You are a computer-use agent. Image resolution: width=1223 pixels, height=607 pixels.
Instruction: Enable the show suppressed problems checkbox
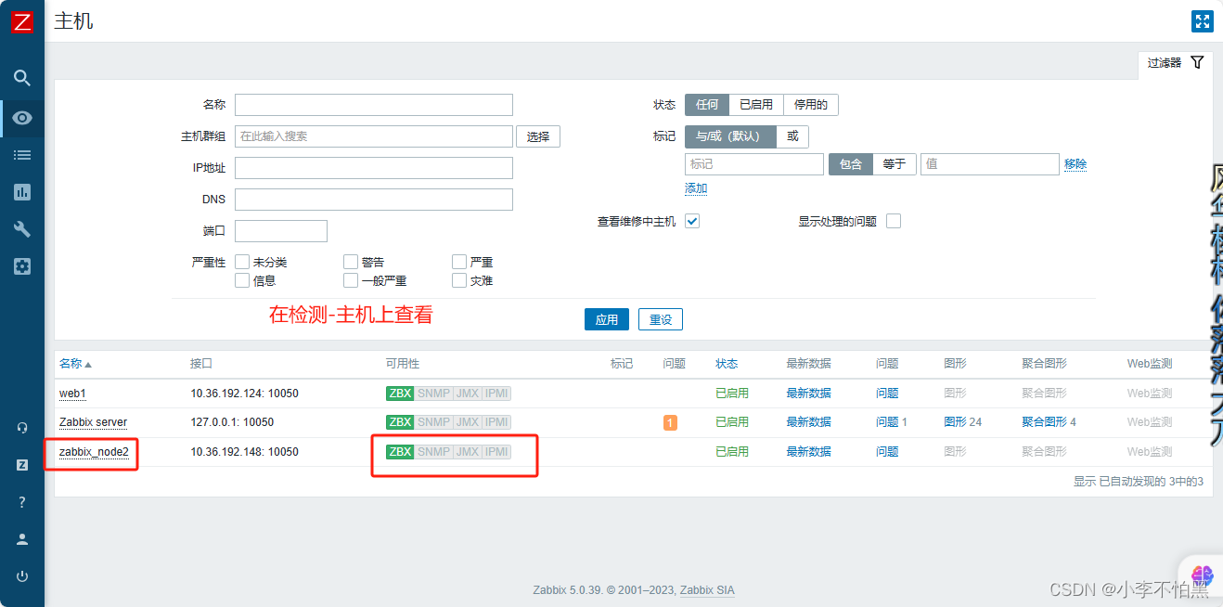click(894, 221)
